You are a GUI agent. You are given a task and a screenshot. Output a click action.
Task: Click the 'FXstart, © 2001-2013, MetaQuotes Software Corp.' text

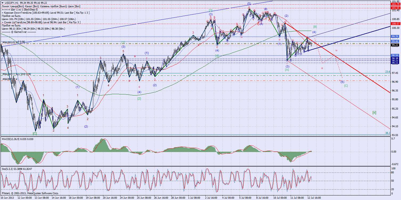(x=30, y=193)
